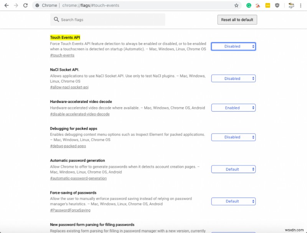Open the Debugging for packed apps dropdown
307x233 pixels.
(x=233, y=137)
